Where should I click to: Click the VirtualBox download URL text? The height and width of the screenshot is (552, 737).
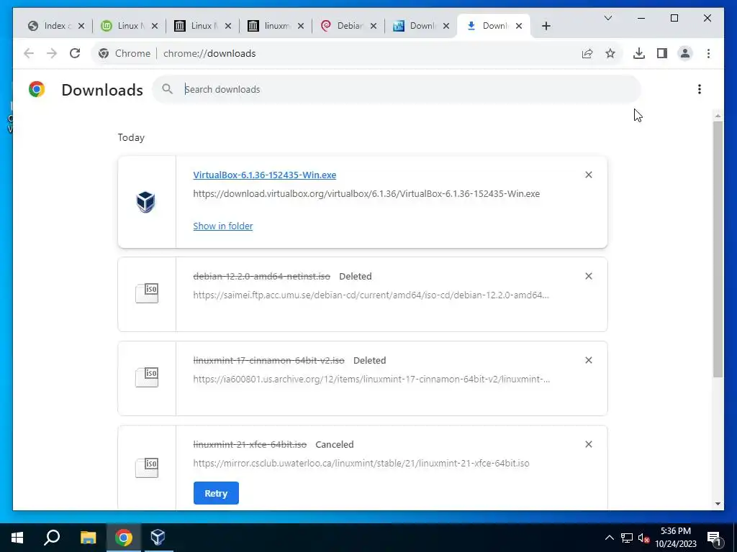(x=366, y=194)
